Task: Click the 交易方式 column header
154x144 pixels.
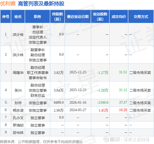Action: point(141,17)
